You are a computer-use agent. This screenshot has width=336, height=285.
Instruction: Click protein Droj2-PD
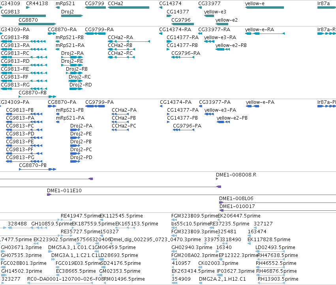(75, 161)
